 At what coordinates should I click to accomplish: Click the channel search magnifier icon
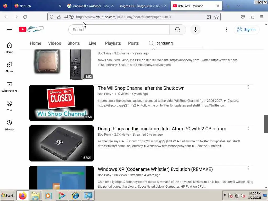click(151, 43)
